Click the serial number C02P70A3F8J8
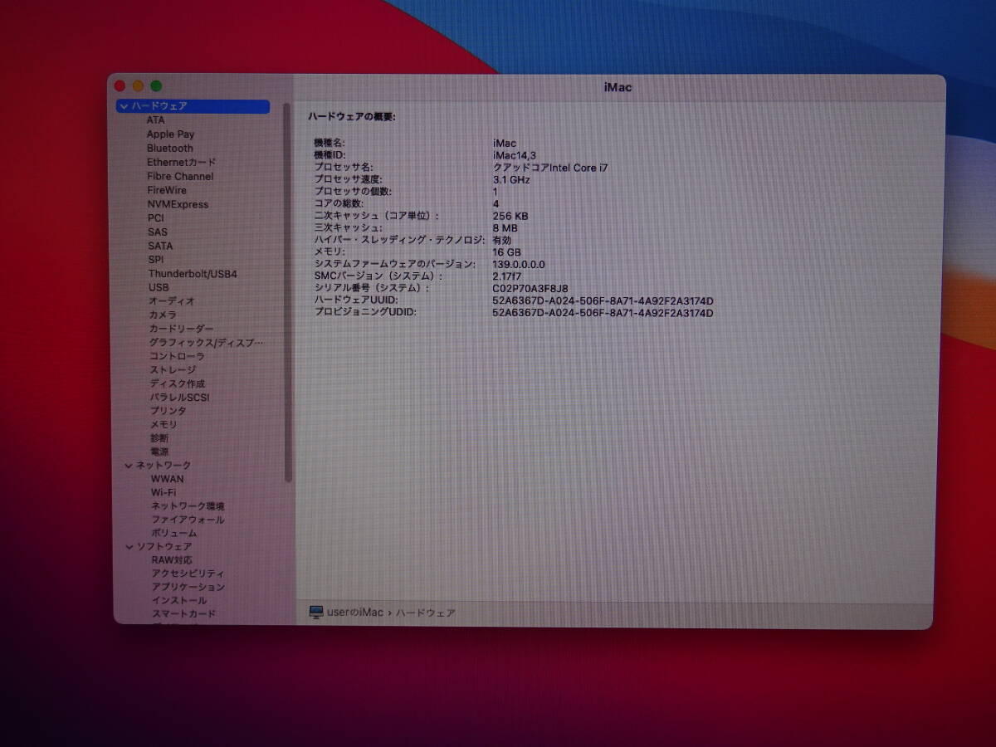This screenshot has width=996, height=747. click(530, 289)
